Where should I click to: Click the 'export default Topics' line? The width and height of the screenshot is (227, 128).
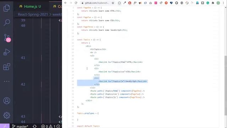point(88,126)
